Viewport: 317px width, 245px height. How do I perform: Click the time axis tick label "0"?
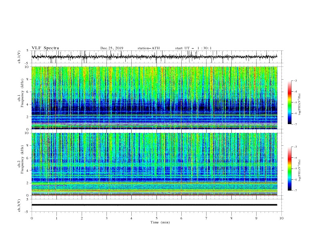click(x=32, y=218)
